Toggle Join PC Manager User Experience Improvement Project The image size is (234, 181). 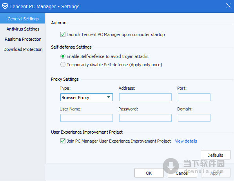coord(63,141)
